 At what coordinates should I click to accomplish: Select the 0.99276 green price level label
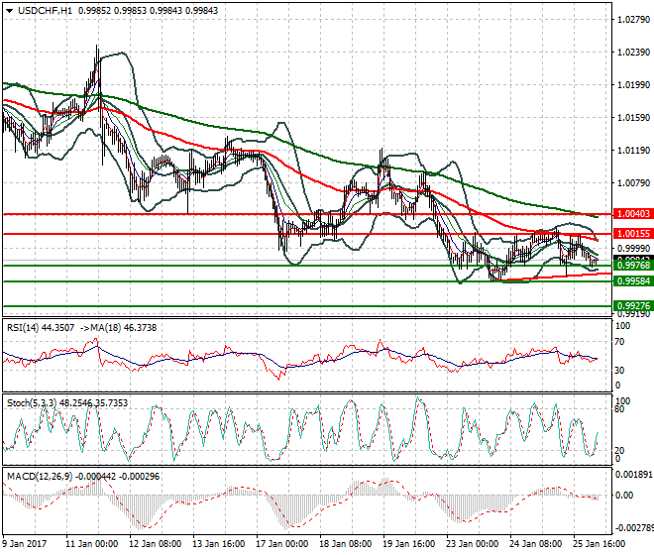coord(633,305)
